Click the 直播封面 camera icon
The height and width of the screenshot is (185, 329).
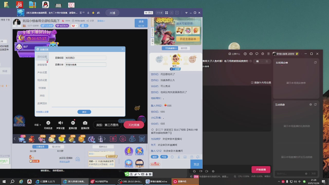[x=85, y=123]
